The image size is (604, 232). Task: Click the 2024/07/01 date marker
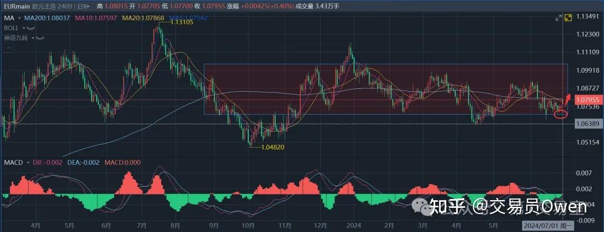click(x=548, y=225)
